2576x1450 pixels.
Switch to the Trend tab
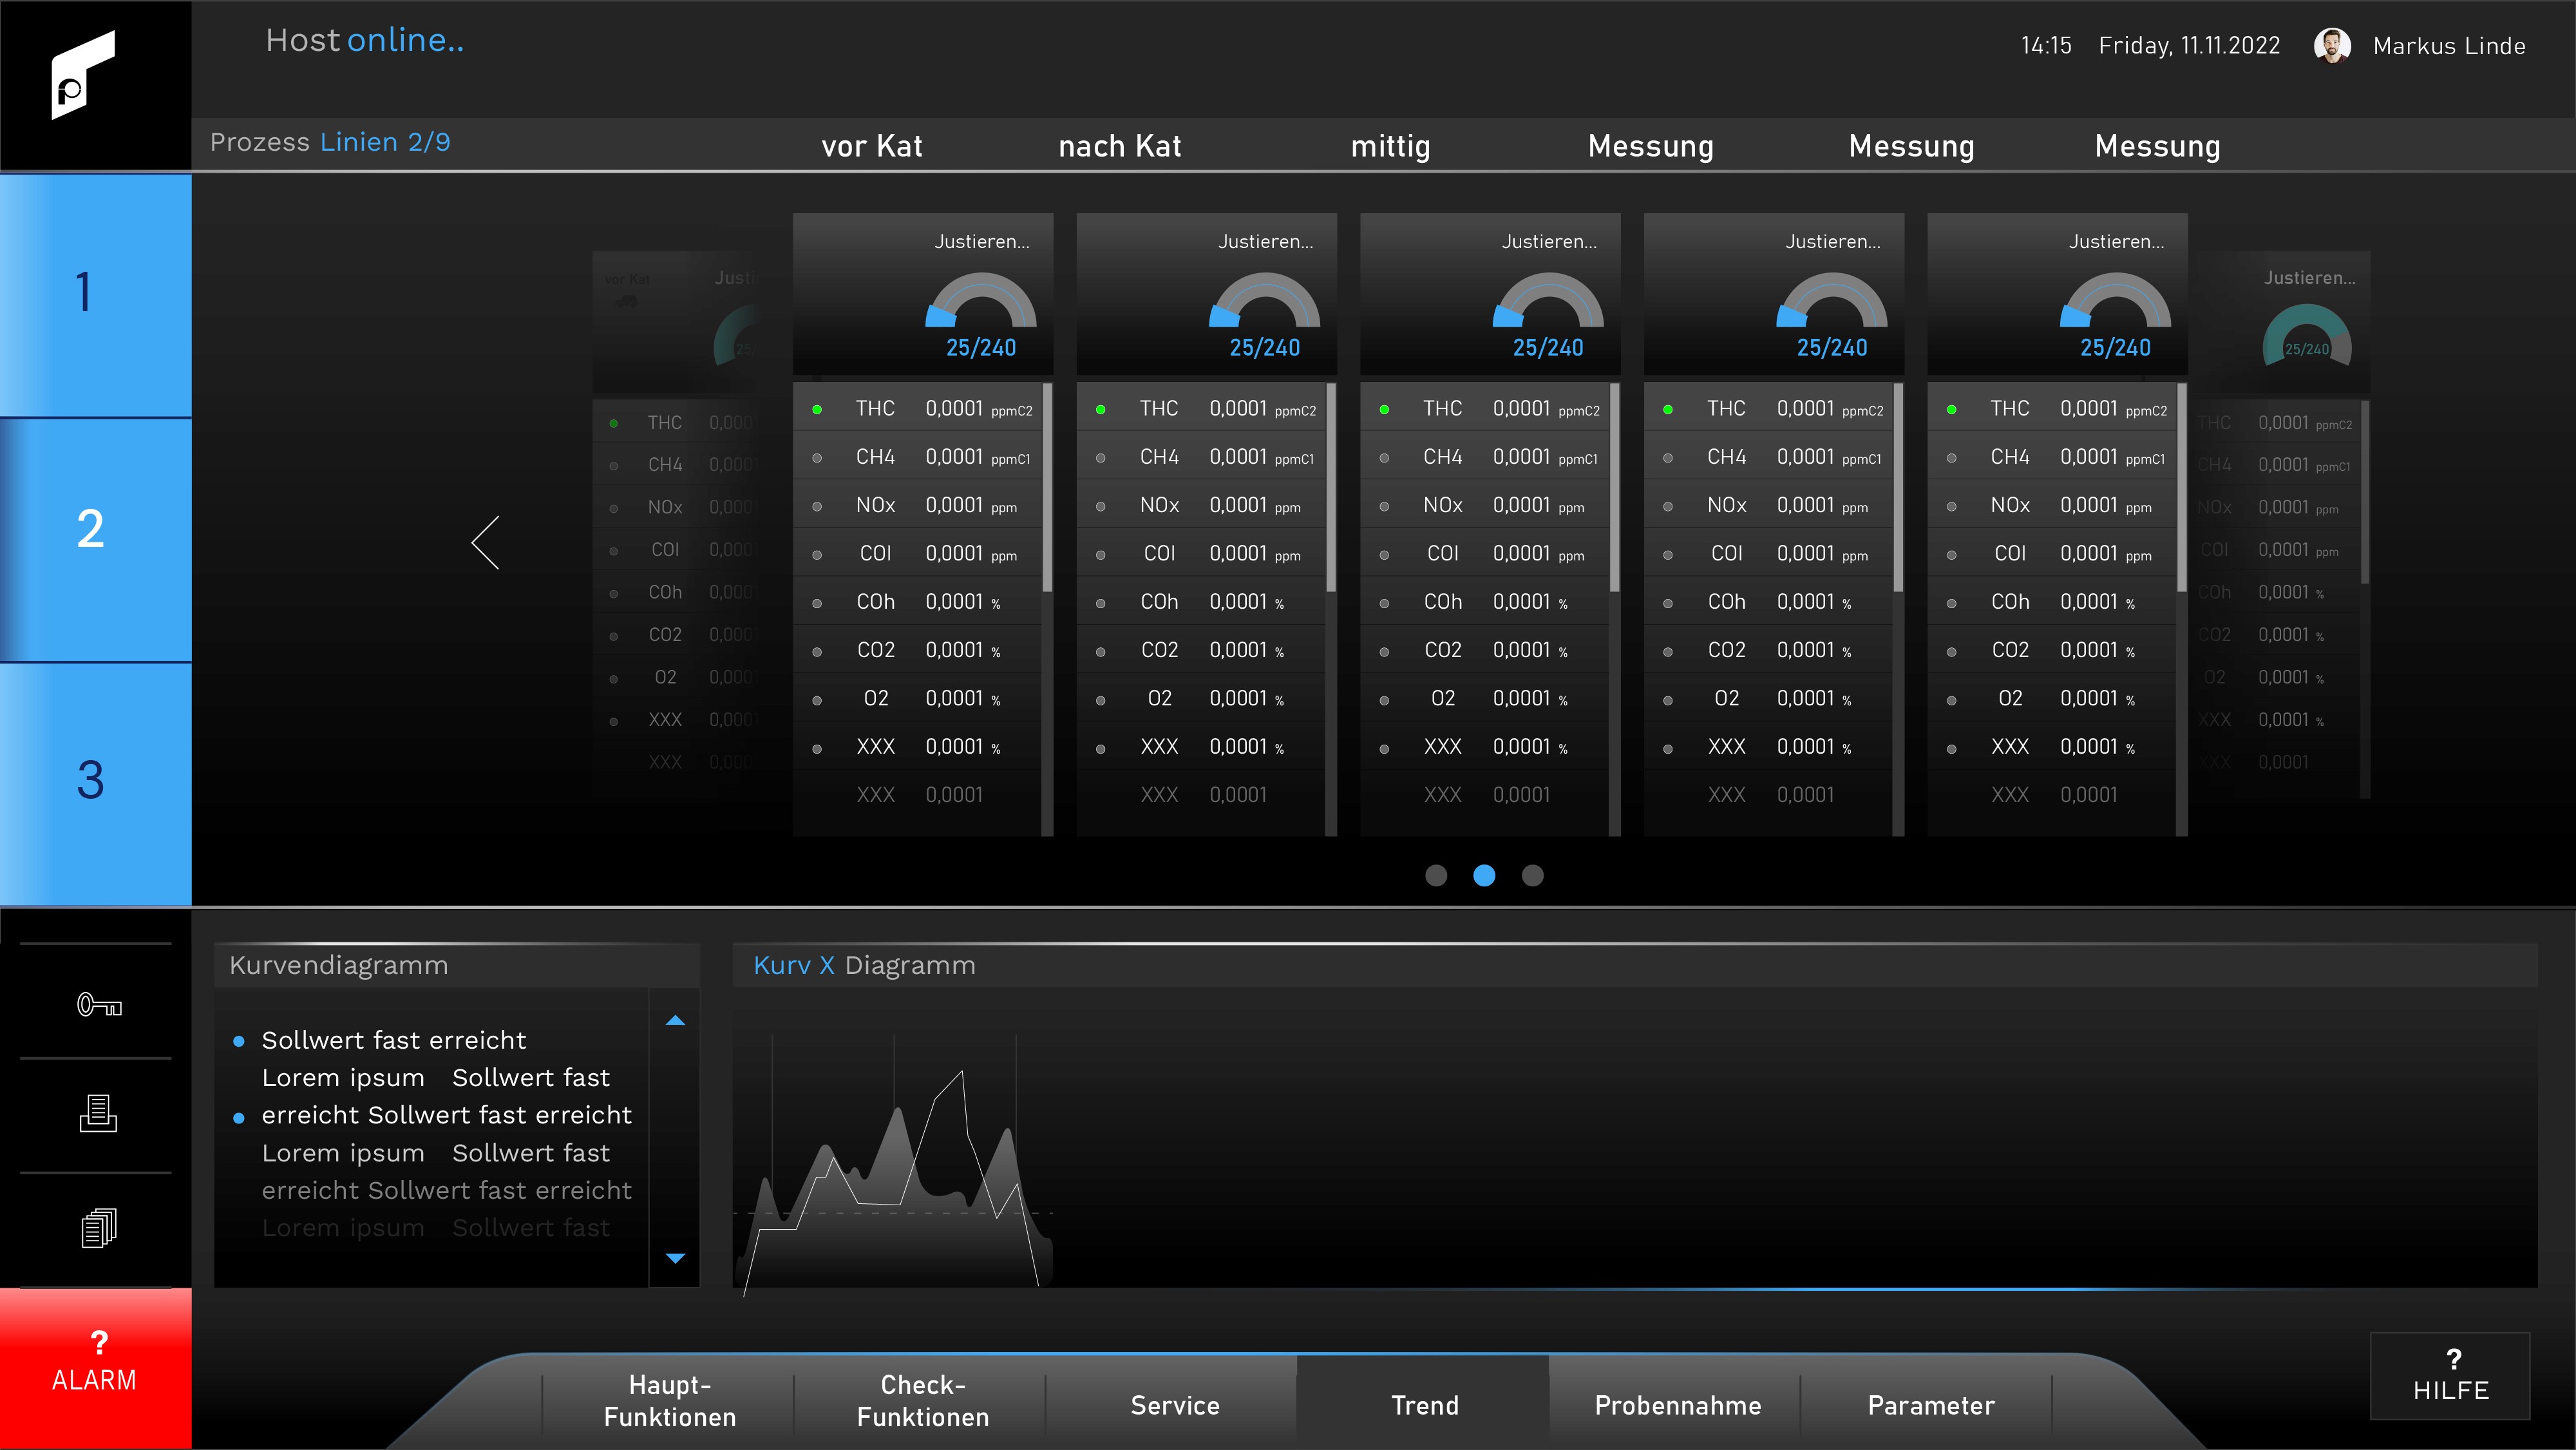pyautogui.click(x=1424, y=1405)
